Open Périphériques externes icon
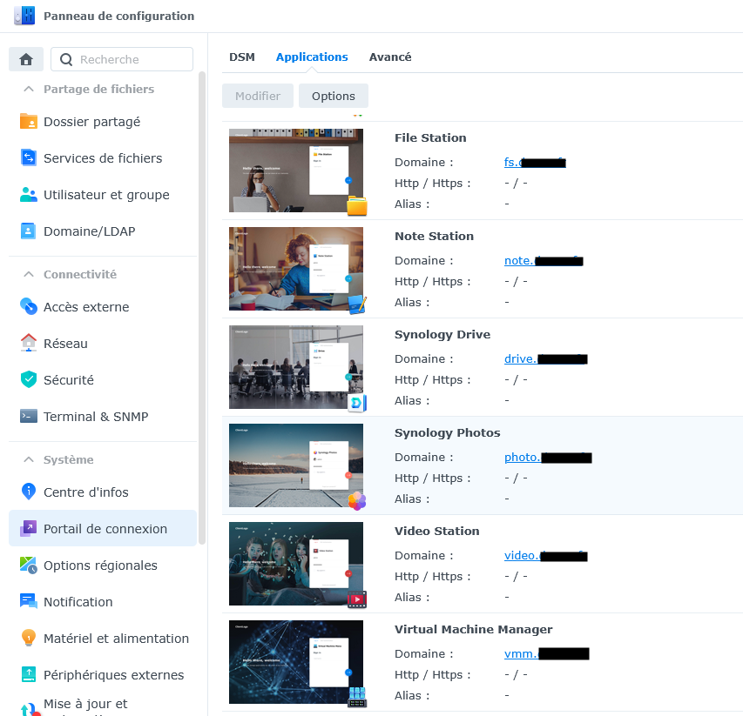Viewport: 743px width, 716px height. (29, 674)
